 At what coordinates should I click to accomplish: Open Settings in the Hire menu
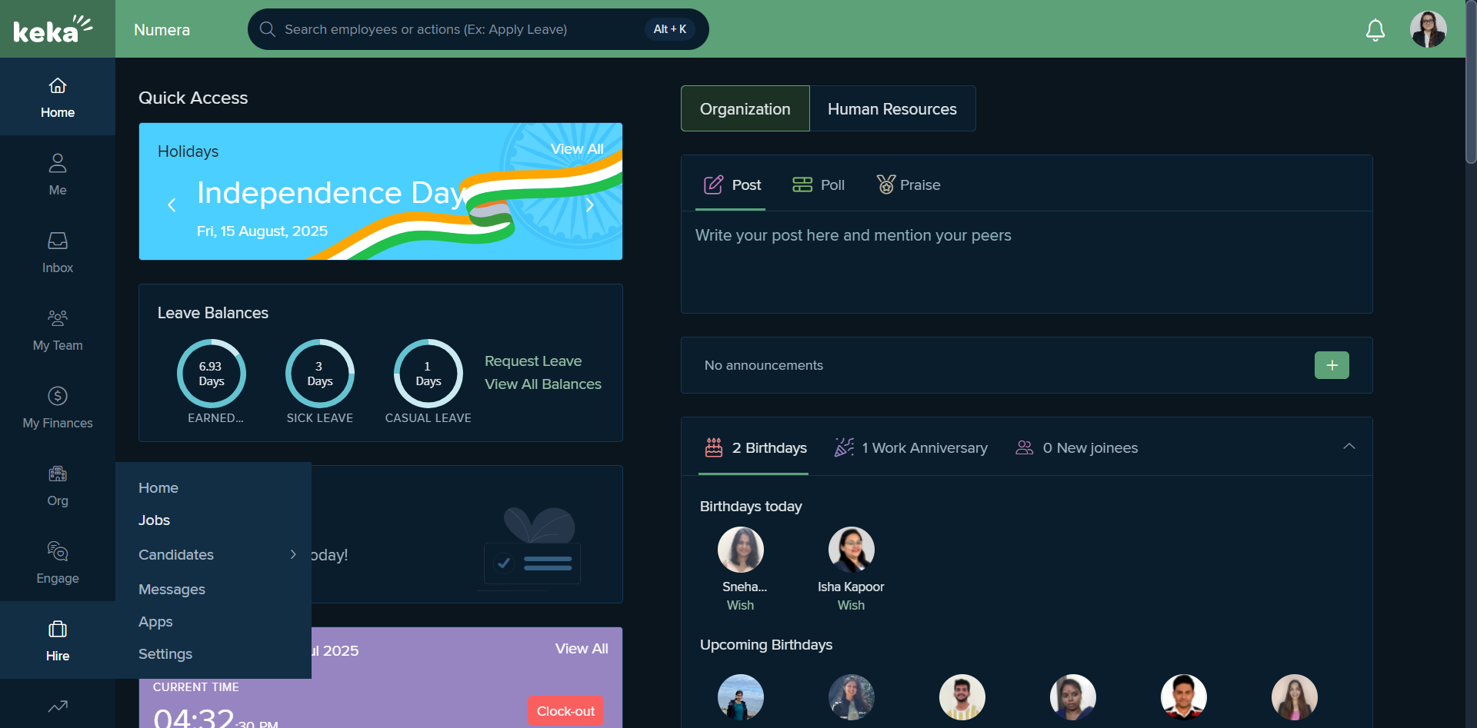coord(165,653)
